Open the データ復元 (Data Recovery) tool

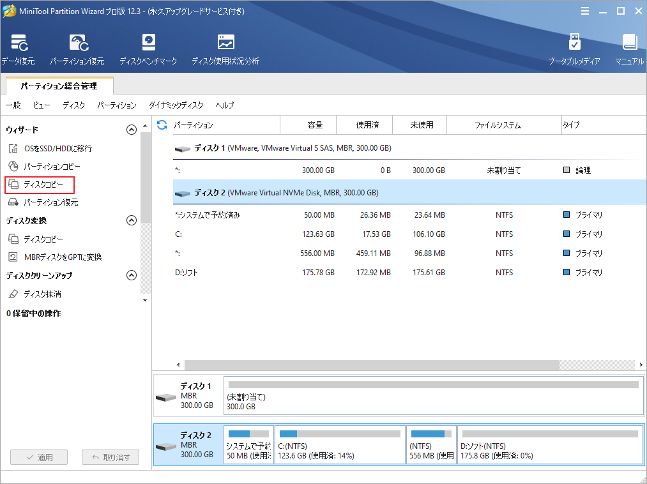pos(19,48)
